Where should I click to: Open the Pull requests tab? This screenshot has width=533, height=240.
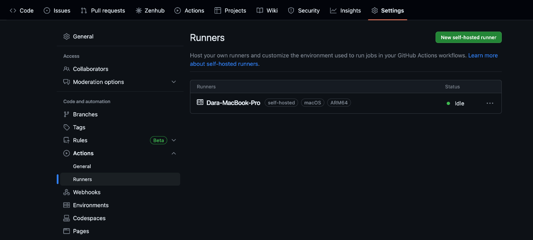click(x=103, y=11)
